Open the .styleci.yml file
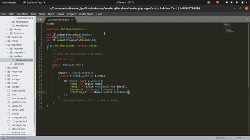Screen dimensions: 250x140 (x=18, y=110)
